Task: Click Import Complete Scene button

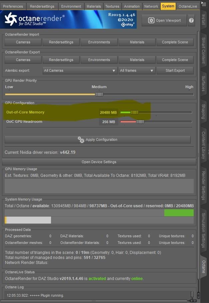Action: point(175,42)
